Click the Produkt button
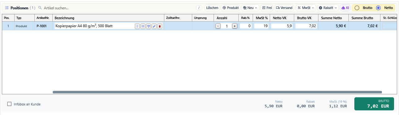 pos(231,8)
